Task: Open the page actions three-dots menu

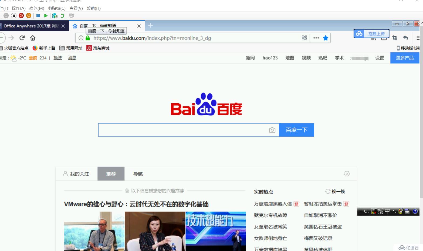Action: coord(316,38)
